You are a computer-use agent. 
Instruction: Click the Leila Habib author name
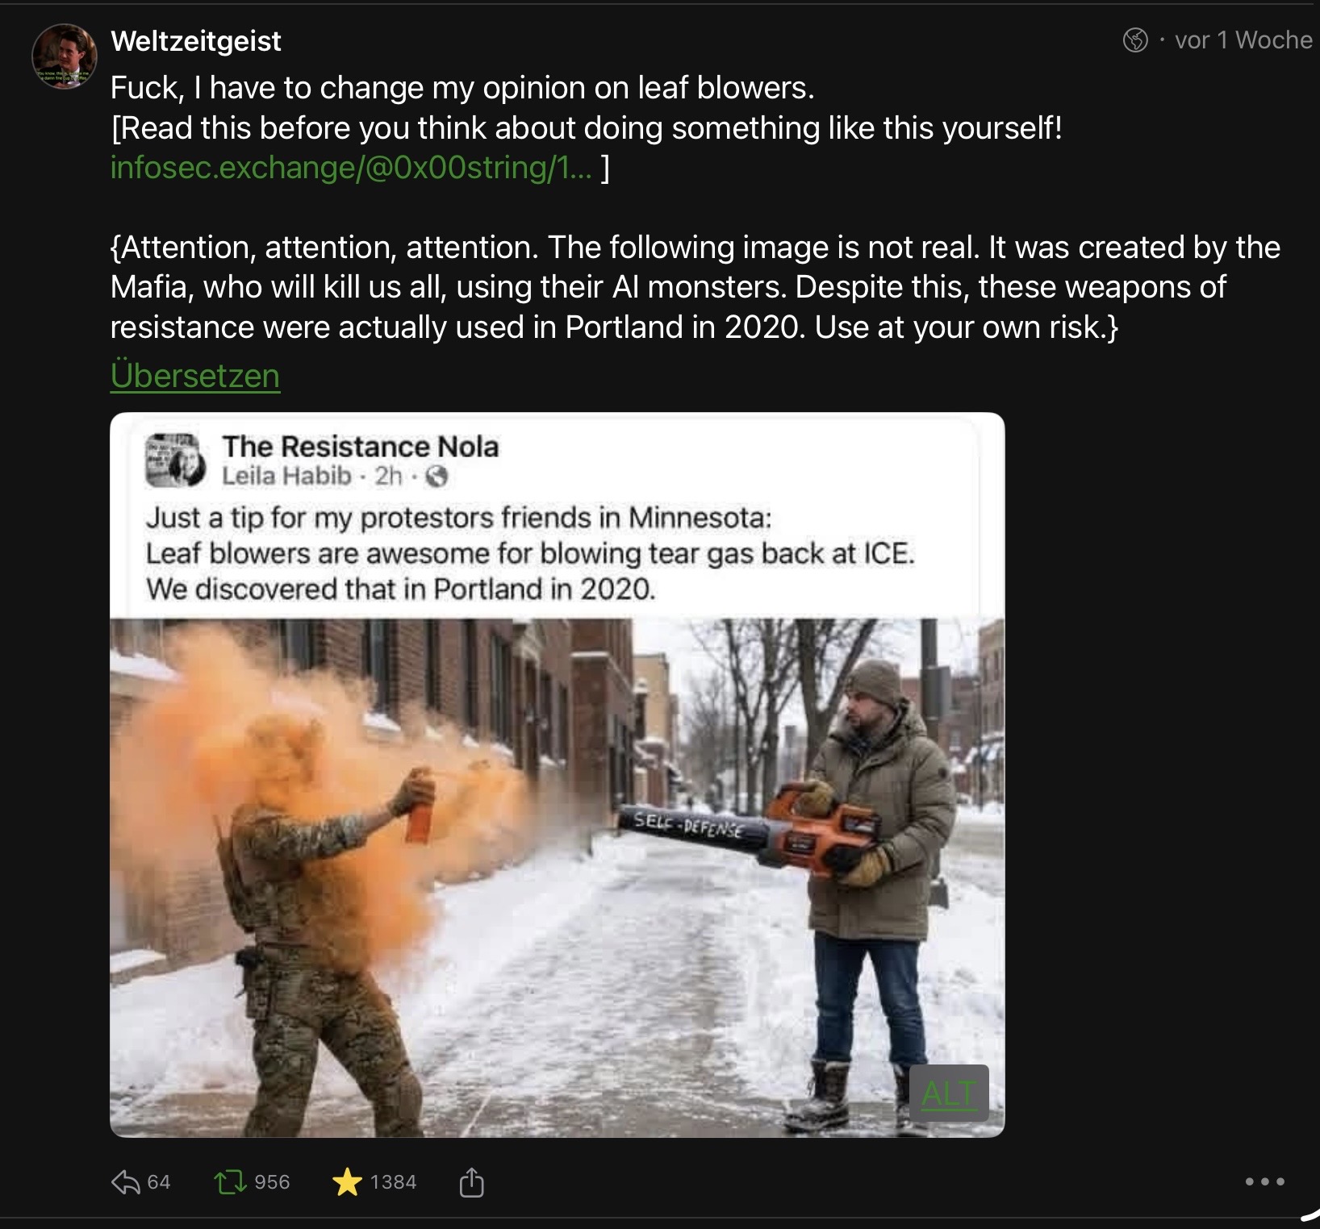(x=286, y=476)
